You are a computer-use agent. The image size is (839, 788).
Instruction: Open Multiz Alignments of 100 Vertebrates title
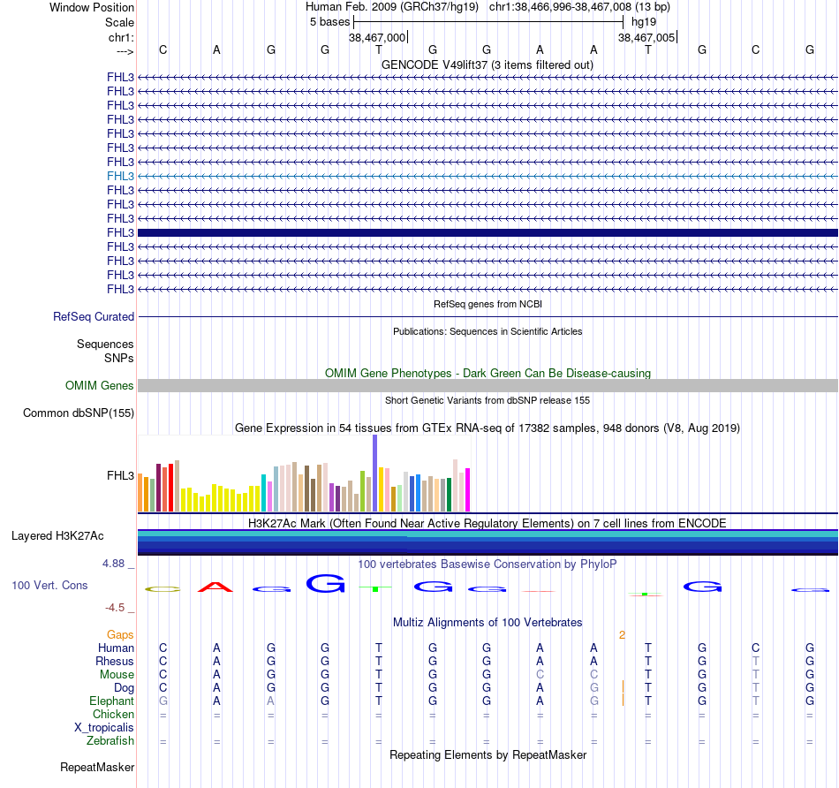coord(488,622)
